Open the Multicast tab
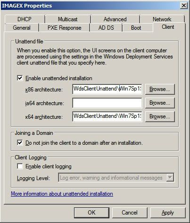Viewport: 190px width, 223px height. tap(68, 19)
